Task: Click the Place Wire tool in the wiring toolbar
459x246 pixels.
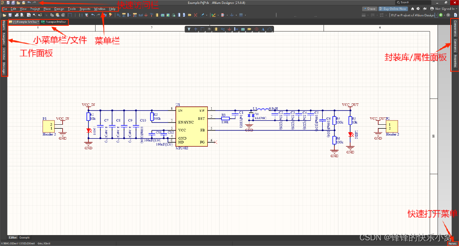Action: (118, 15)
